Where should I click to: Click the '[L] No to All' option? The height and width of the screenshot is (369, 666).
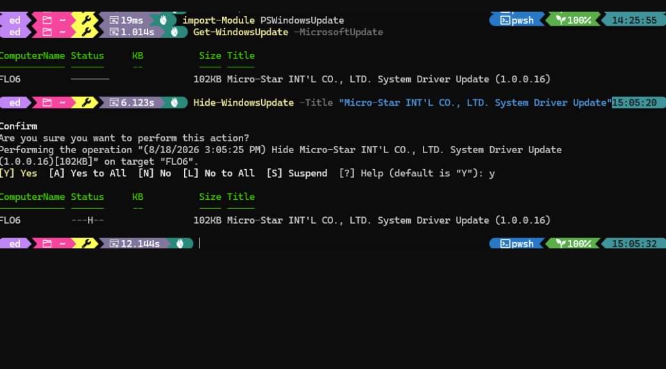[x=219, y=174]
